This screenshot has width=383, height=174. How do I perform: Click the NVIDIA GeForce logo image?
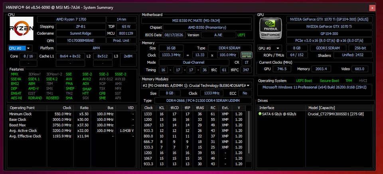270,29
